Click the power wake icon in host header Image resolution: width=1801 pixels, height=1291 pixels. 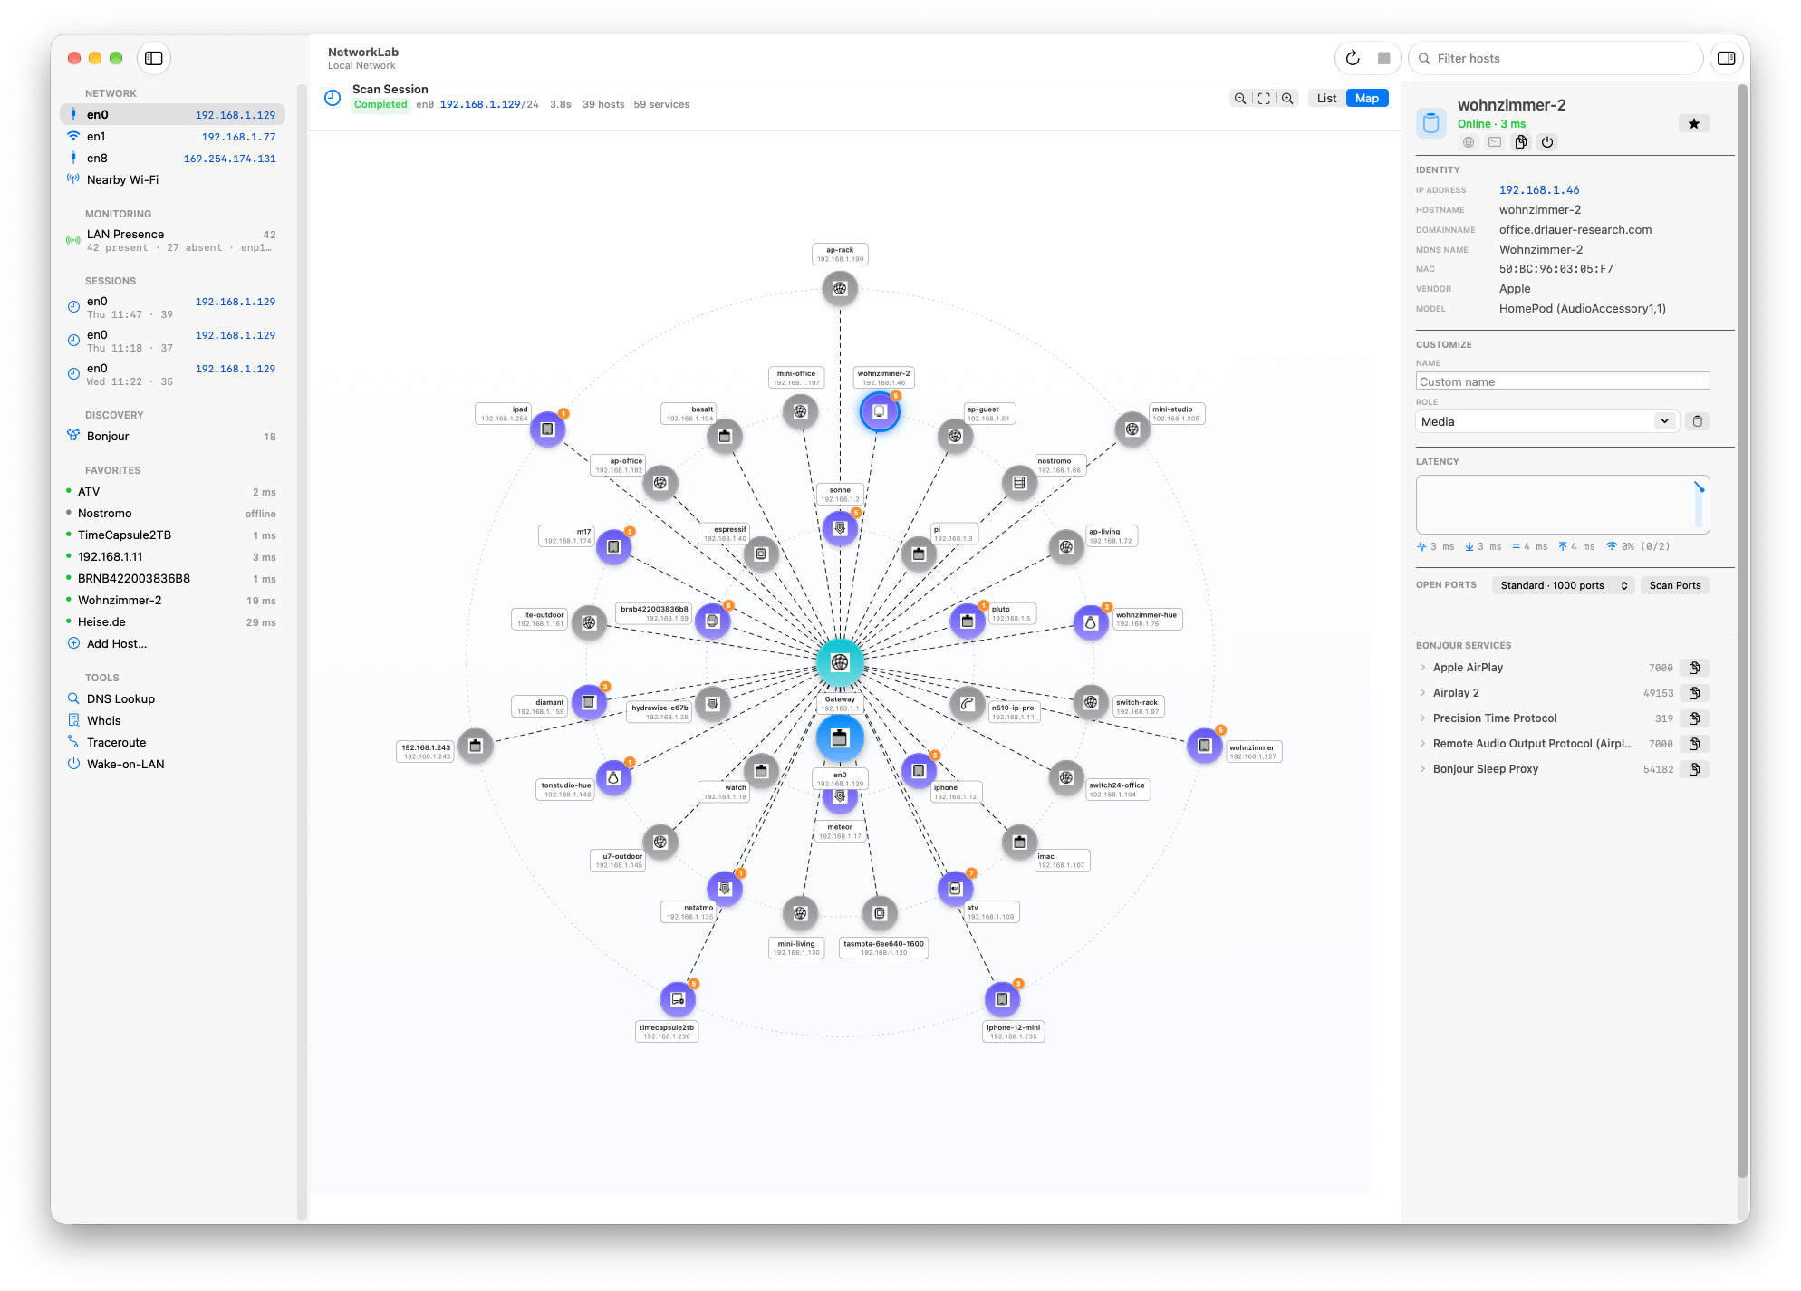click(x=1547, y=142)
